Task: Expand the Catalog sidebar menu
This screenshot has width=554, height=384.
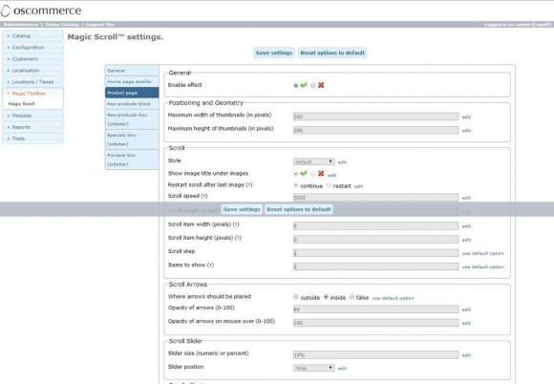Action: click(32, 35)
